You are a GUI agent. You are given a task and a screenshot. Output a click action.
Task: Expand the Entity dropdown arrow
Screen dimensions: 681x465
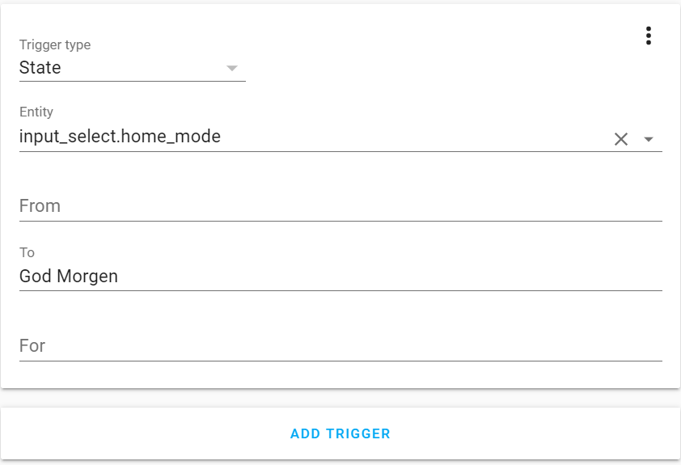pos(649,139)
